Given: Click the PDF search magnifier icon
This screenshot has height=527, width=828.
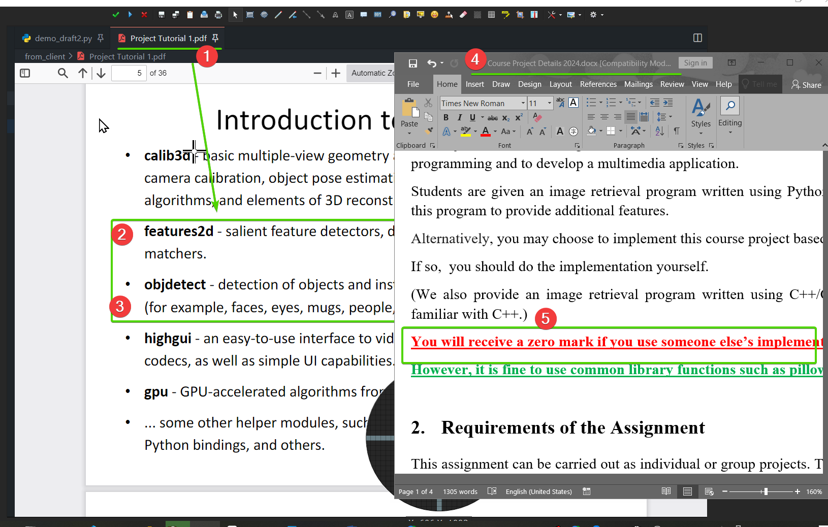Looking at the screenshot, I should tap(62, 73).
